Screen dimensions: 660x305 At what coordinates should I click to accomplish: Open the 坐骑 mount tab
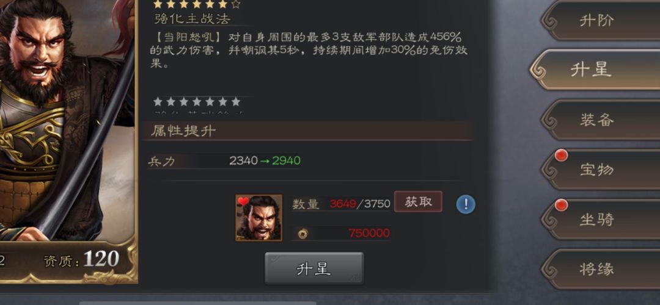[x=600, y=220]
